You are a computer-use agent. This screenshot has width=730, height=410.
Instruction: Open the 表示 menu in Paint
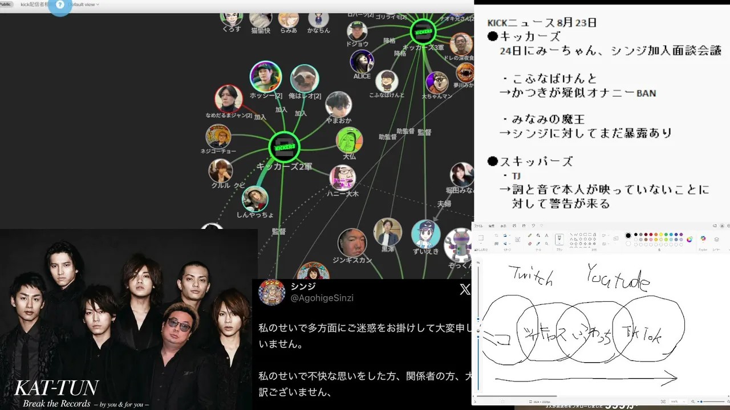(504, 226)
